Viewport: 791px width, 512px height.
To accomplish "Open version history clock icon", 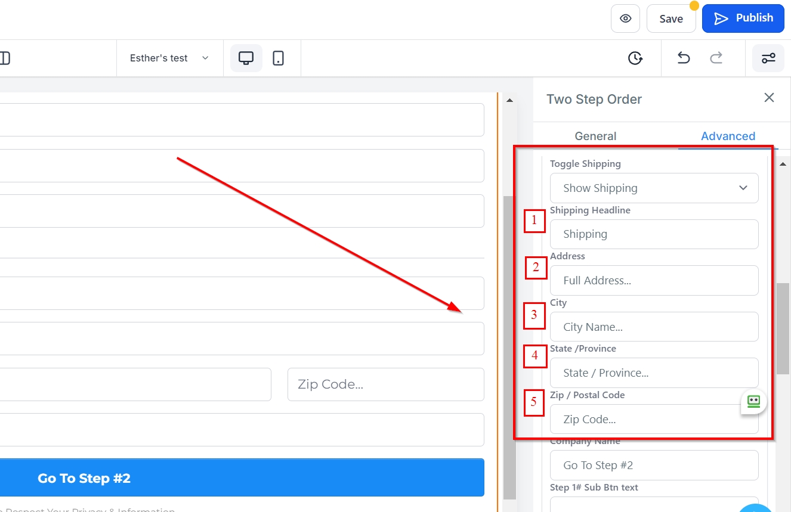I will 635,58.
